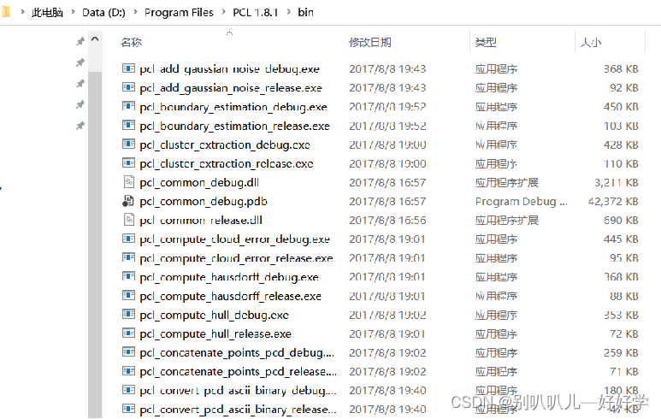Click the pcl_common_release.dll file icon
This screenshot has width=661, height=419.
(128, 220)
